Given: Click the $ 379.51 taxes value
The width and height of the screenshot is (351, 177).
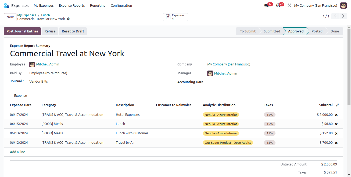Looking at the screenshot, I should coord(330,172).
